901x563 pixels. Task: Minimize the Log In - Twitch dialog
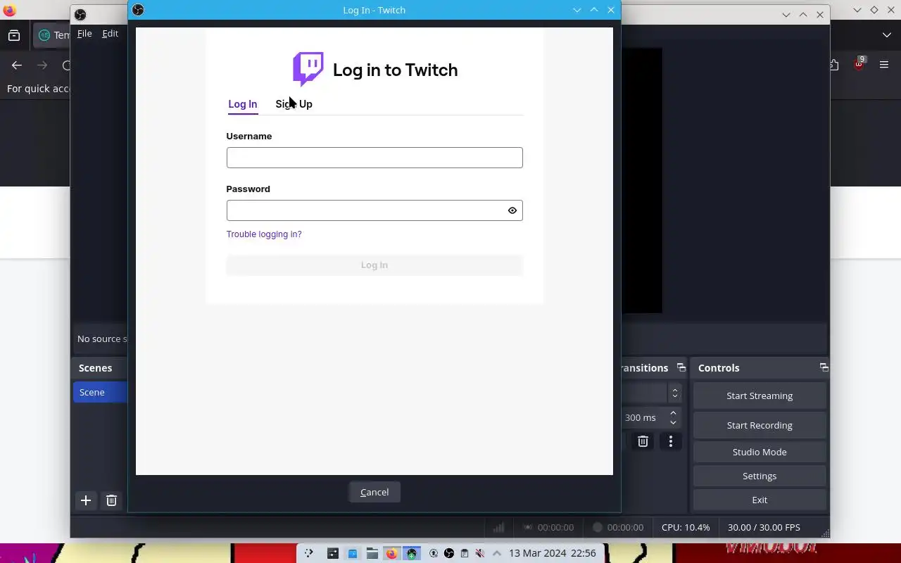577,10
